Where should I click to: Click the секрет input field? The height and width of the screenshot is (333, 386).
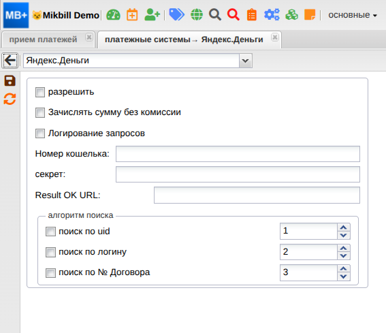point(238,174)
